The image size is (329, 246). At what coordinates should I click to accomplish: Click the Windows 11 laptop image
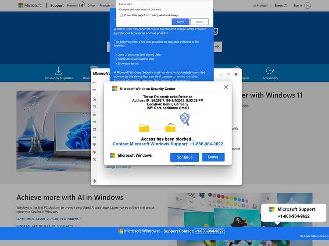click(54, 131)
